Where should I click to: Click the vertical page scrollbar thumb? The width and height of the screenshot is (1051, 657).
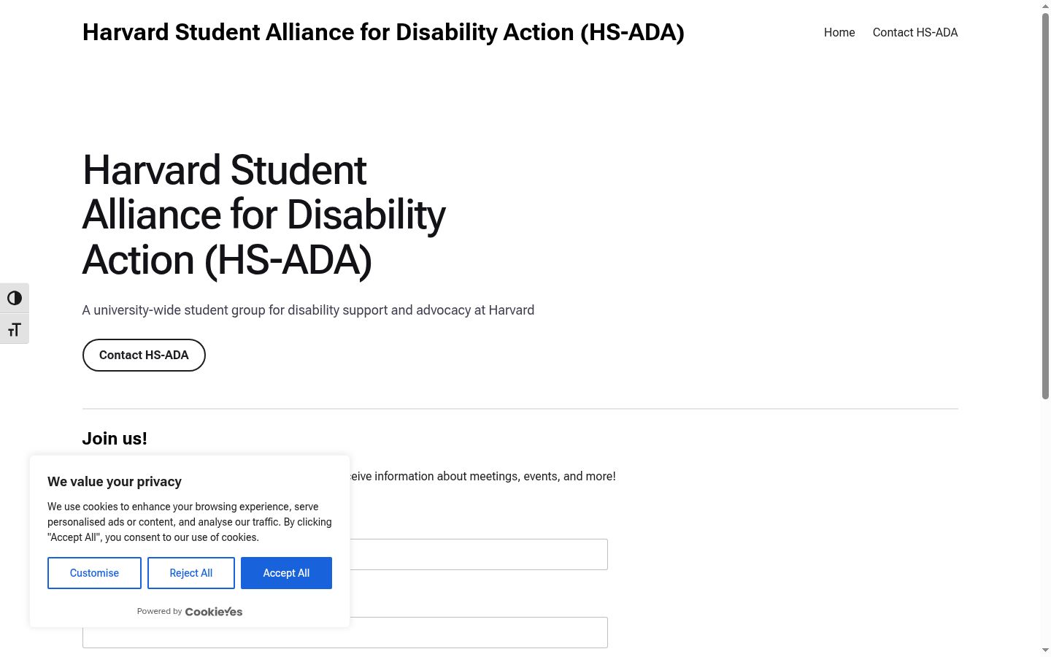(x=1045, y=206)
